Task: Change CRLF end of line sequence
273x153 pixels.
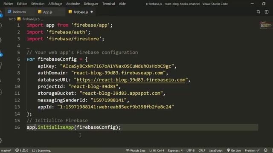Action: pyautogui.click(x=202, y=150)
